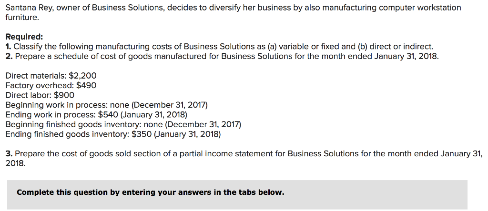Click the bold "2." requirement number

(x=10, y=57)
